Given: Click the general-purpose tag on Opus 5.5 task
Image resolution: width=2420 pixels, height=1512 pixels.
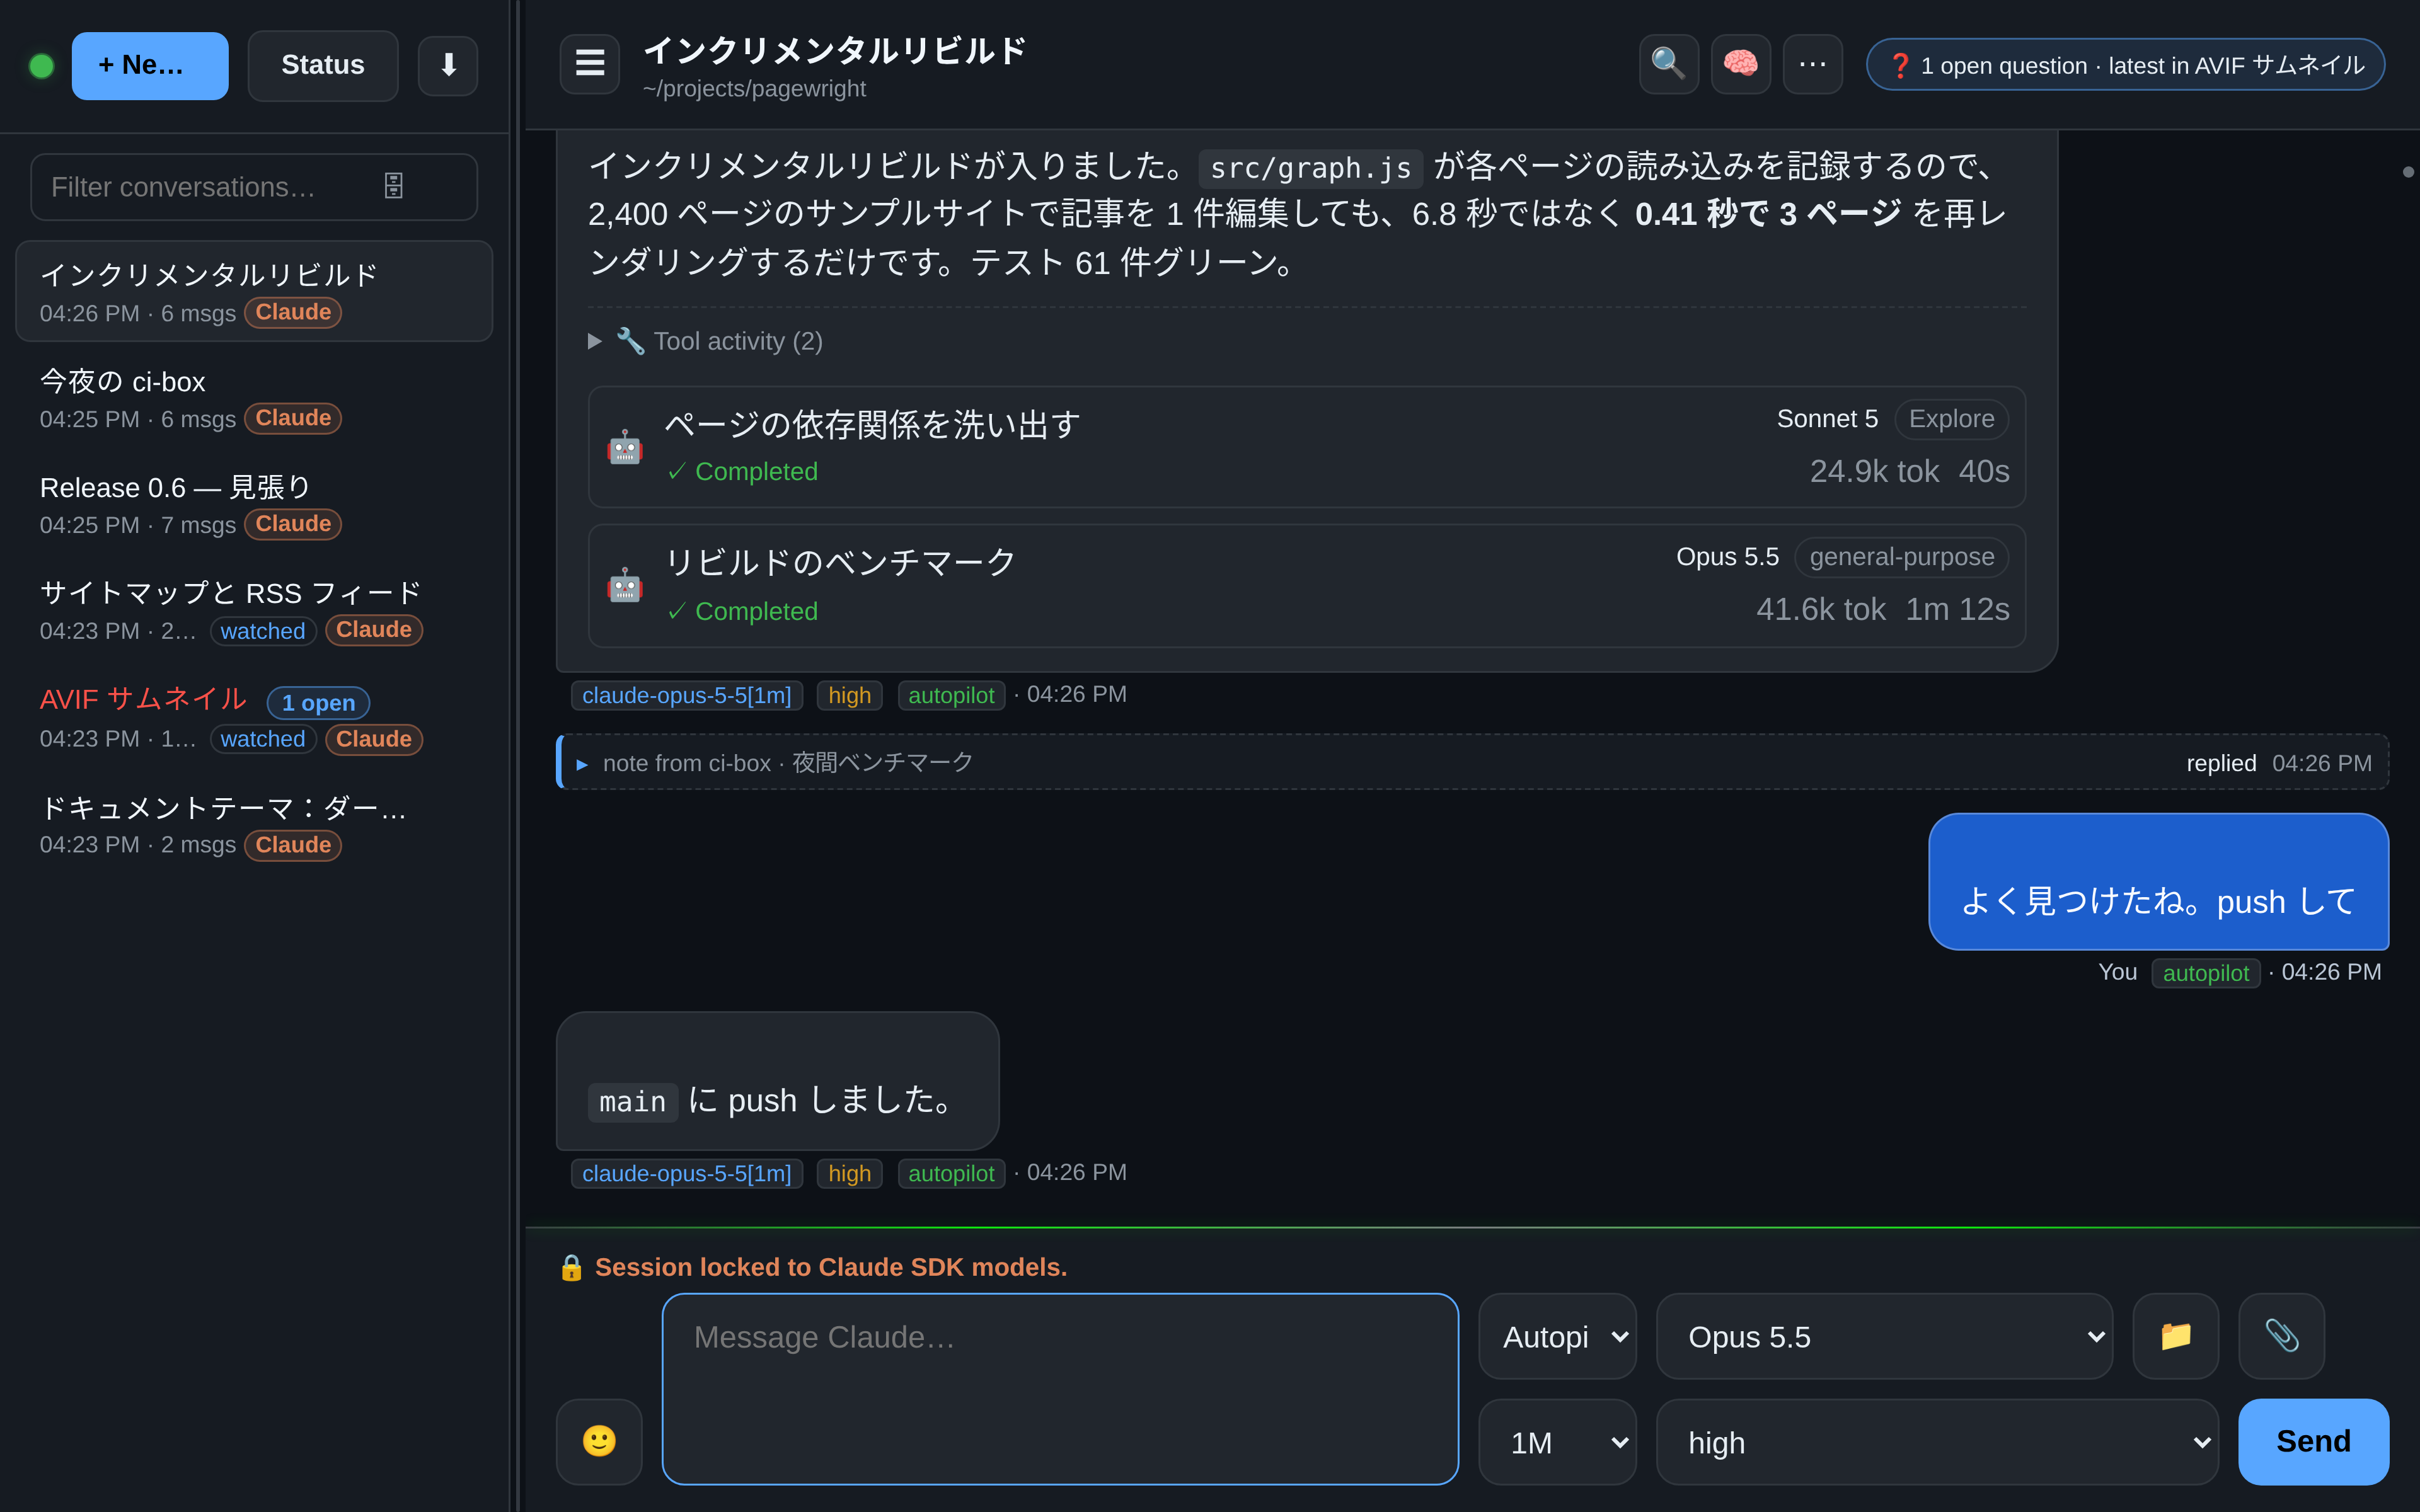Looking at the screenshot, I should coord(1901,557).
